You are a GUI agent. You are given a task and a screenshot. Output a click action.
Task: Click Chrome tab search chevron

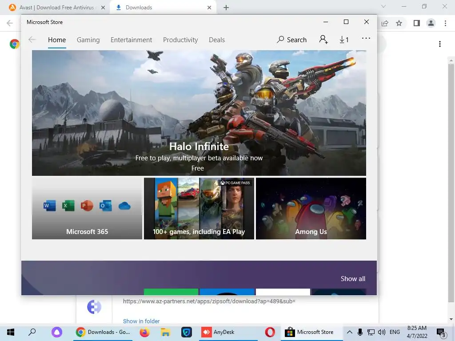coord(383,6)
